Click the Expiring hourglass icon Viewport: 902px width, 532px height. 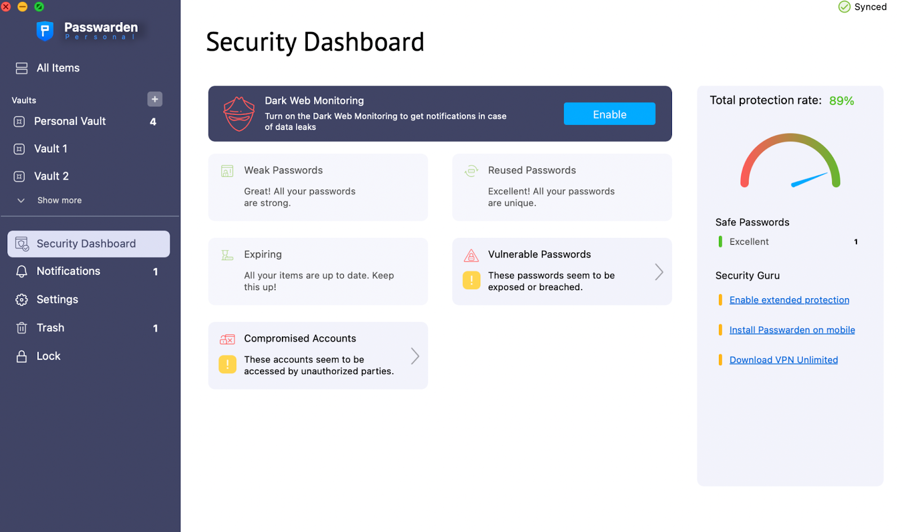click(x=227, y=255)
